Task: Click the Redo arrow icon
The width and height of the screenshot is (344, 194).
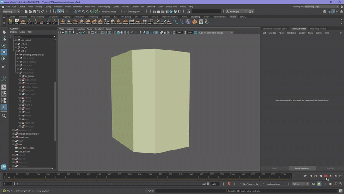Action: (x=43, y=12)
